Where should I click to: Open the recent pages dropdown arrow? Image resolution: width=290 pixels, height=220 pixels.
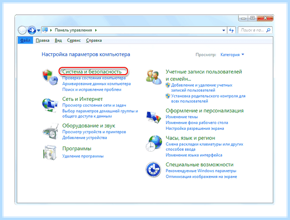click(x=39, y=30)
